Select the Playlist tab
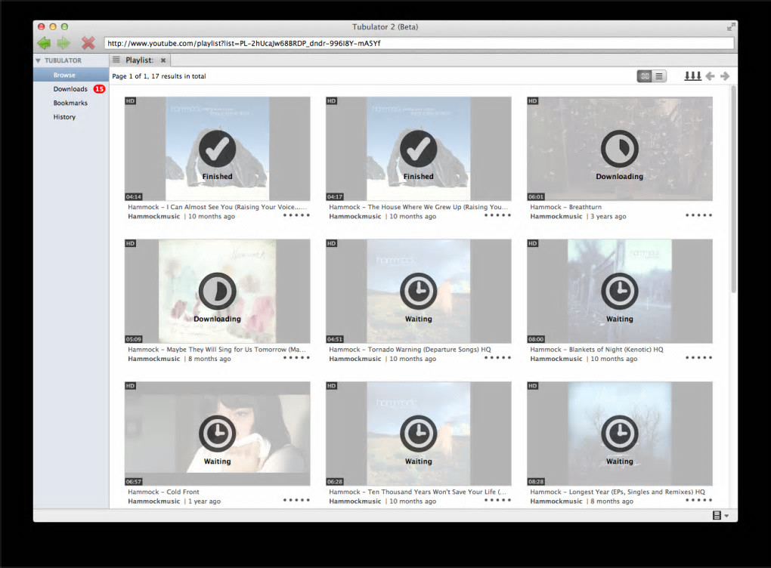 click(140, 60)
